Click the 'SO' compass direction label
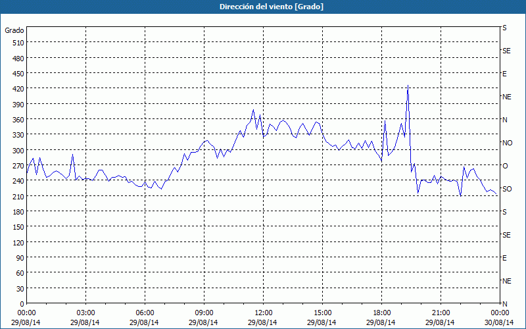 point(507,189)
